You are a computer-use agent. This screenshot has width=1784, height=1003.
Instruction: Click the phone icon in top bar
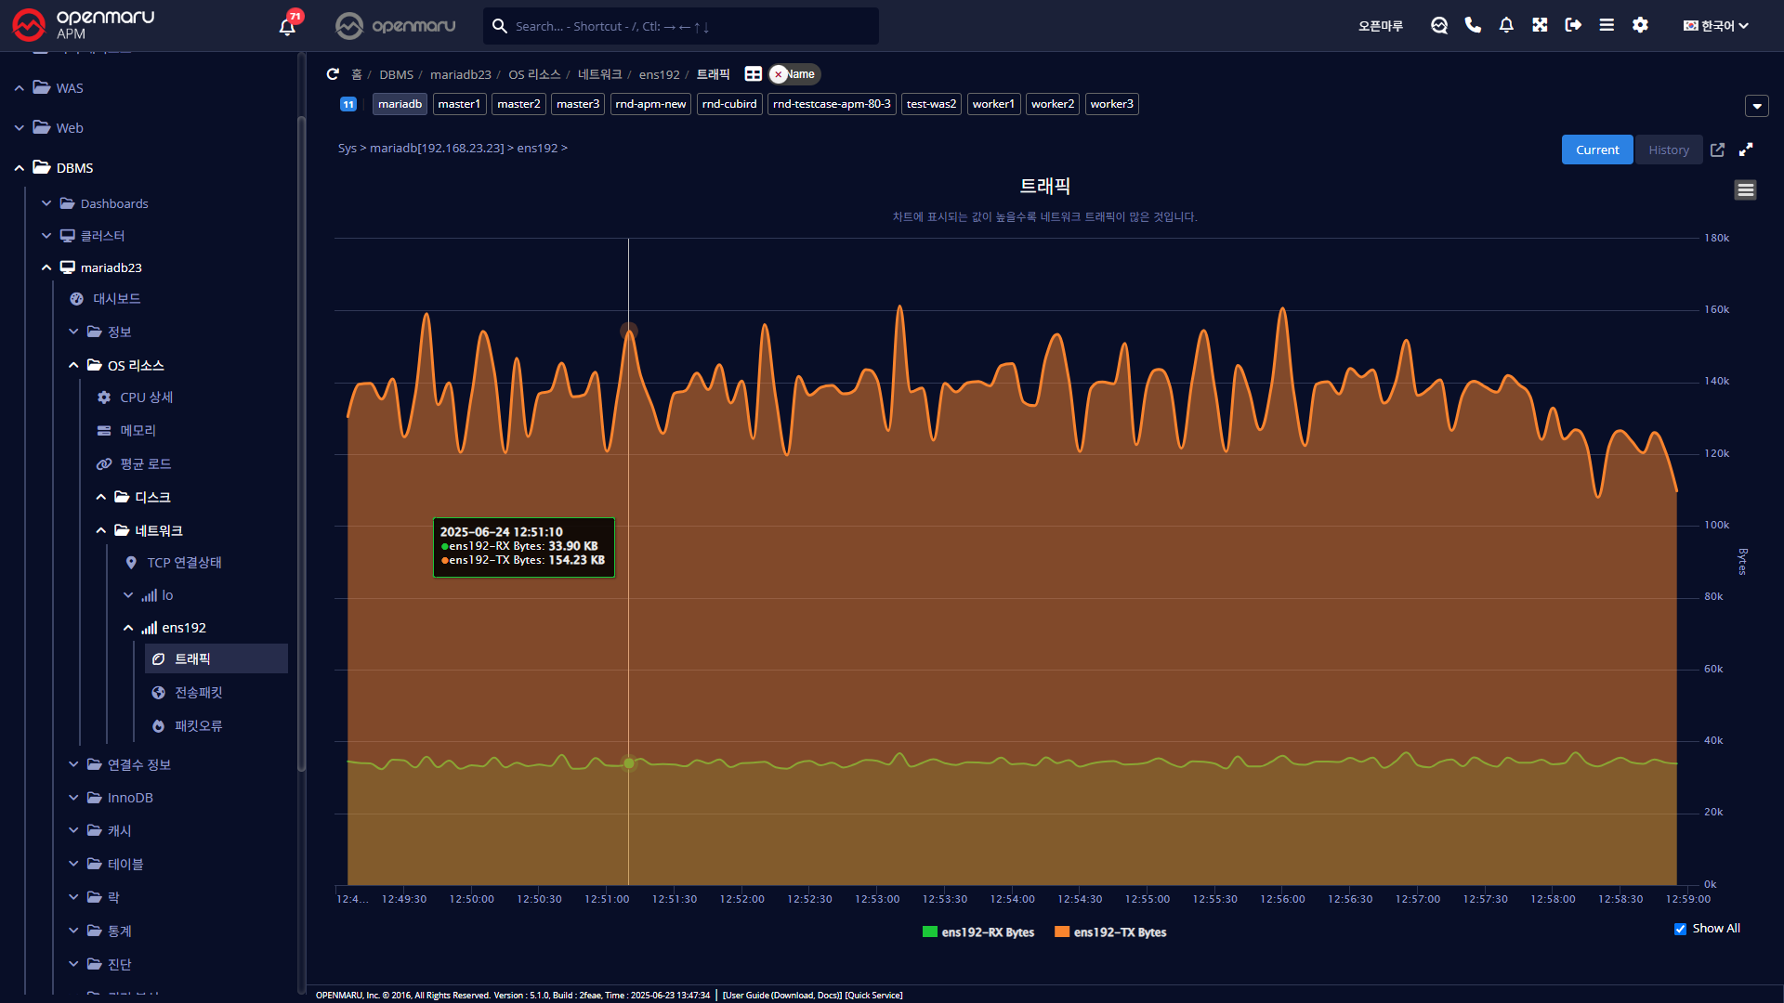click(x=1473, y=25)
